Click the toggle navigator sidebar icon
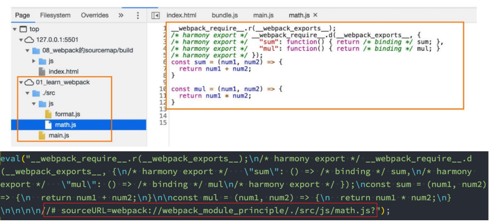 pyautogui.click(x=155, y=15)
